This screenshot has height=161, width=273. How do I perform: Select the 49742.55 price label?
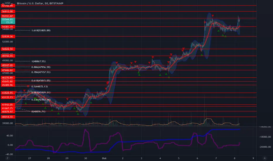click(8, 56)
